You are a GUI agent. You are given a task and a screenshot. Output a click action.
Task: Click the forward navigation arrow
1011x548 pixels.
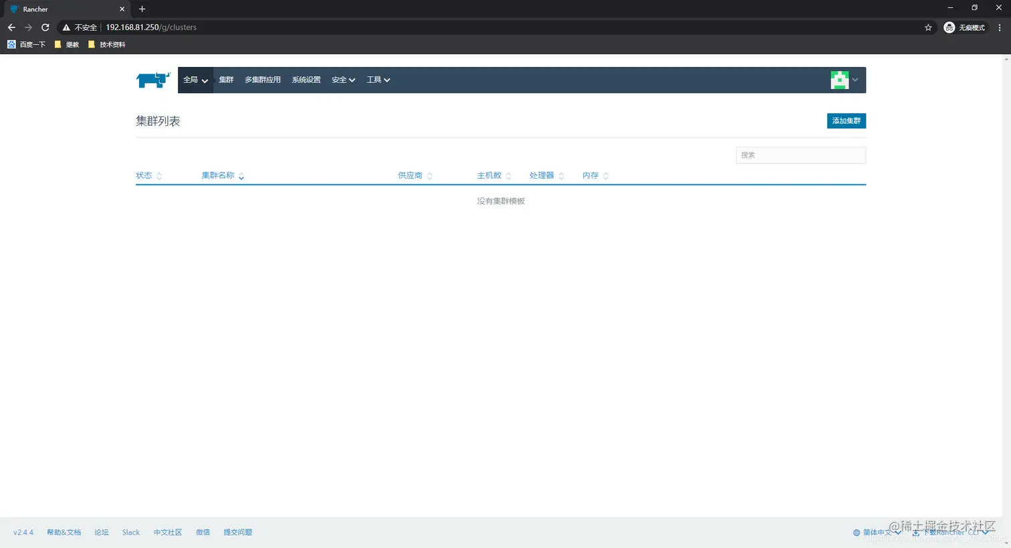tap(28, 27)
